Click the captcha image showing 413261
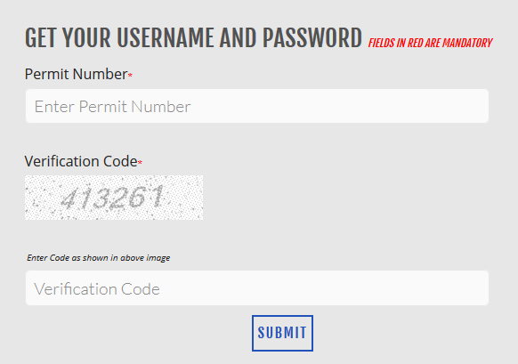This screenshot has width=518, height=364. [x=114, y=198]
